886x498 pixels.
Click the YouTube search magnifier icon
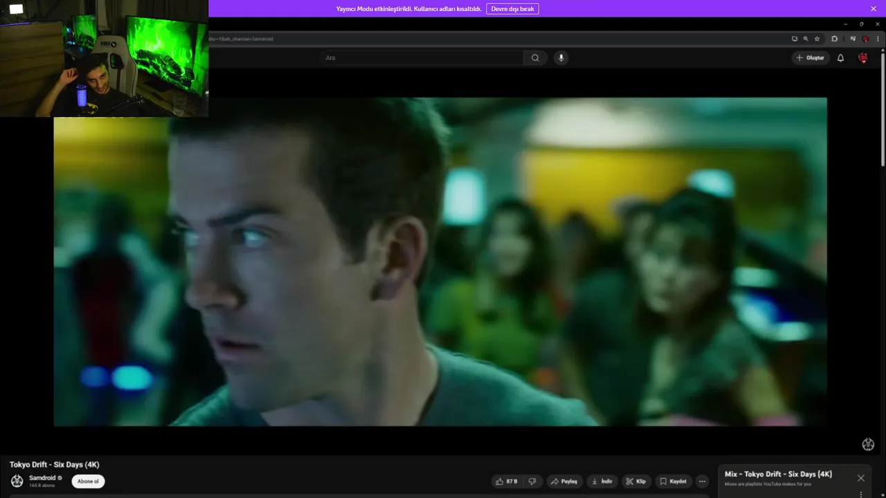[535, 58]
